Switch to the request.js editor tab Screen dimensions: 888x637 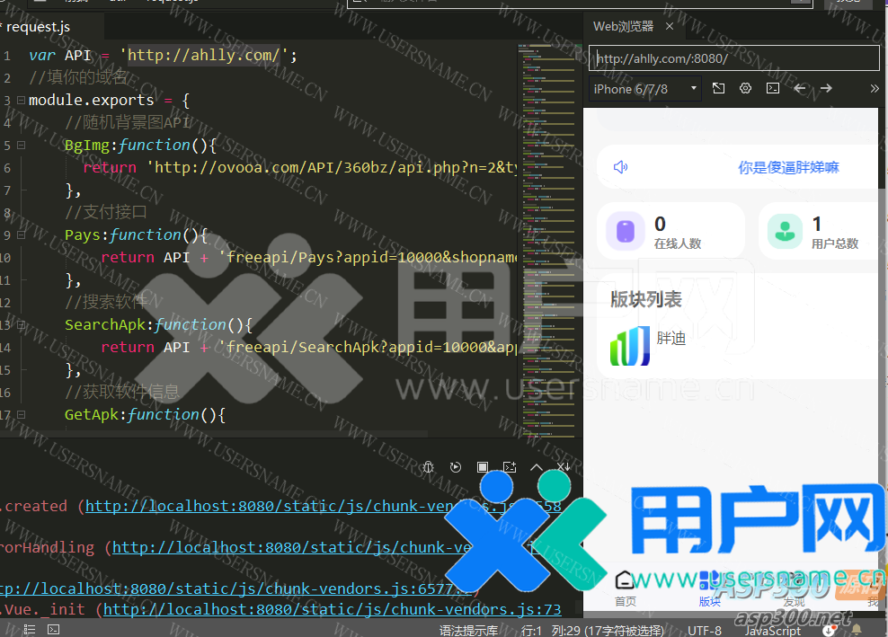pyautogui.click(x=36, y=27)
